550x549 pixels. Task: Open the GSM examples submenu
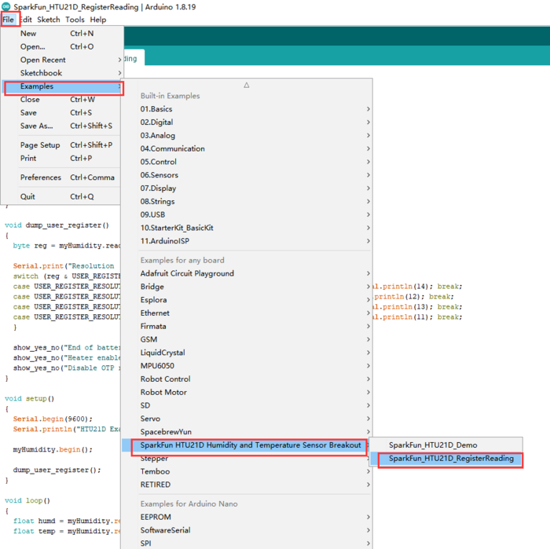[247, 339]
